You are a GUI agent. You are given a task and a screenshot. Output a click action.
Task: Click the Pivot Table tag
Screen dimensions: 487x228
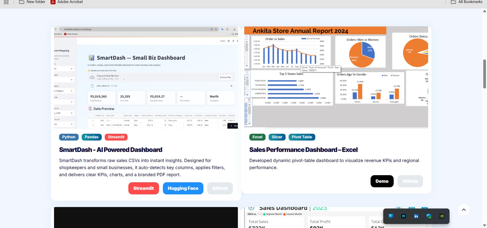(x=302, y=137)
